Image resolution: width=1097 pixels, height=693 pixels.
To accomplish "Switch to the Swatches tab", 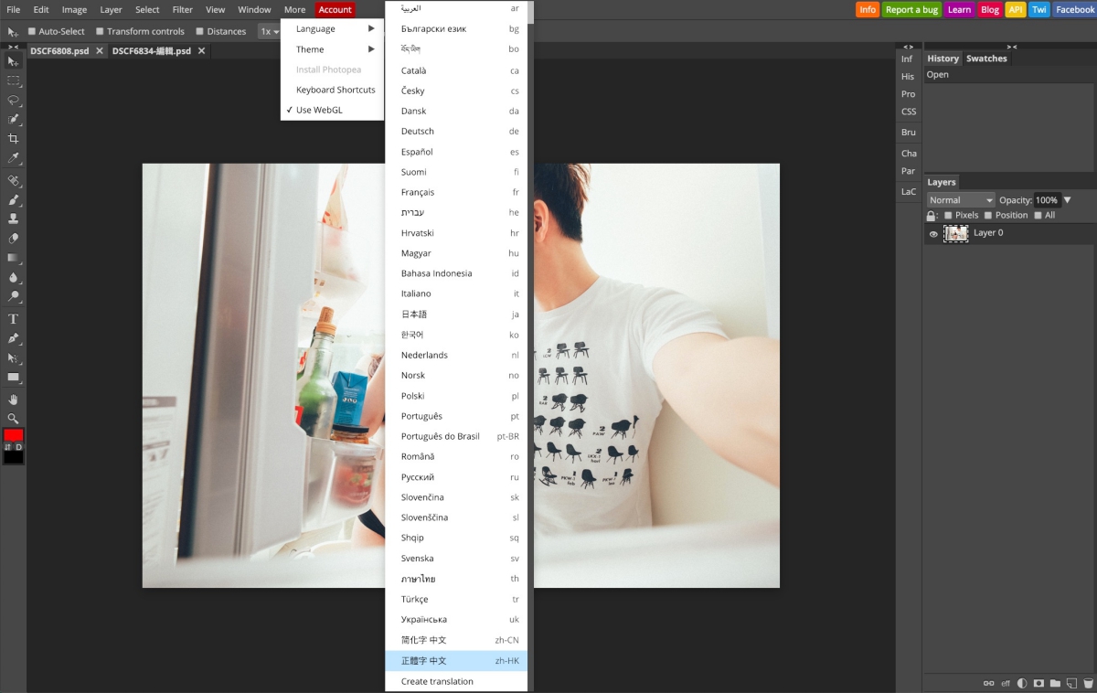I will click(986, 59).
